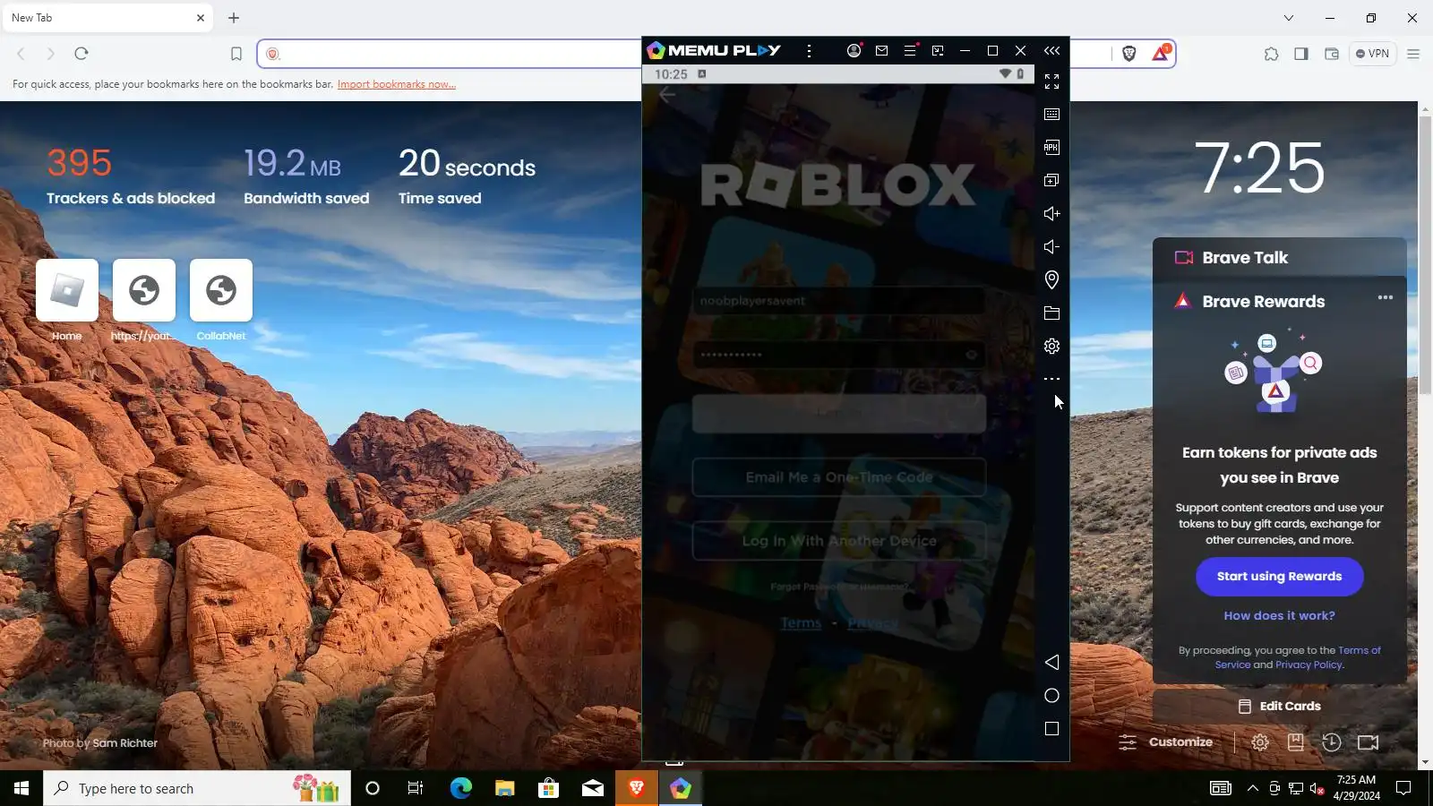This screenshot has height=806, width=1433.
Task: Open Brave bookmarks icon on new tab
Action: (1295, 742)
